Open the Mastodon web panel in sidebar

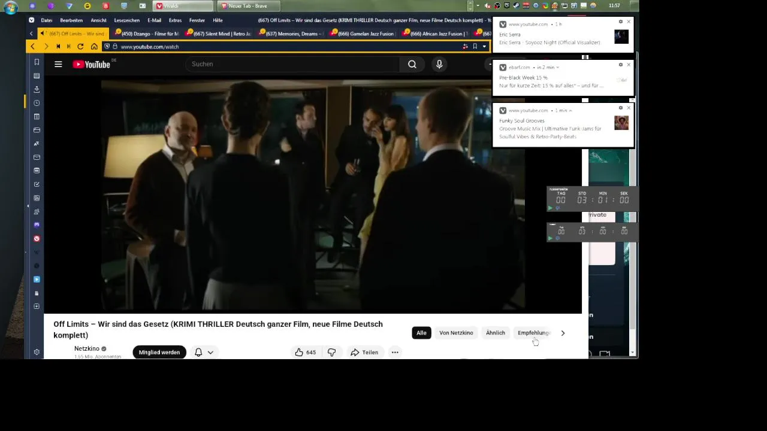(x=37, y=225)
